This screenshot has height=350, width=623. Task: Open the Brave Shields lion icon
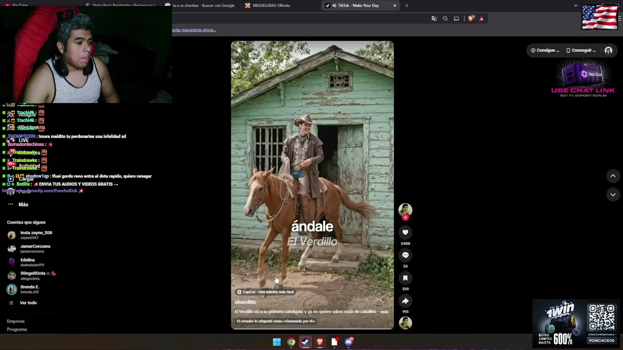click(x=471, y=18)
